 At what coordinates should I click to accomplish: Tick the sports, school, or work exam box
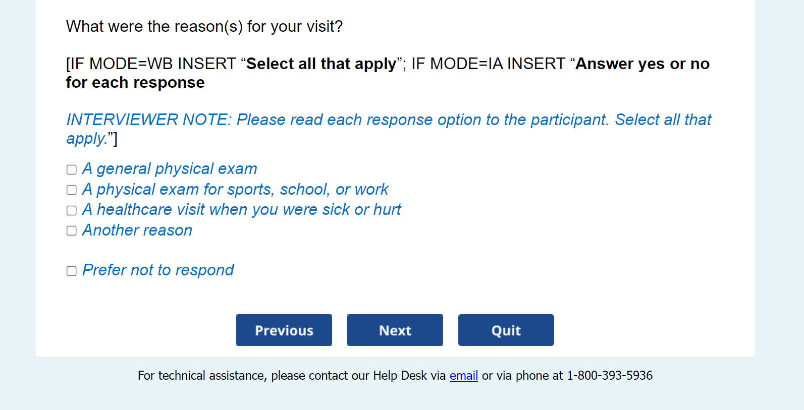coord(72,190)
